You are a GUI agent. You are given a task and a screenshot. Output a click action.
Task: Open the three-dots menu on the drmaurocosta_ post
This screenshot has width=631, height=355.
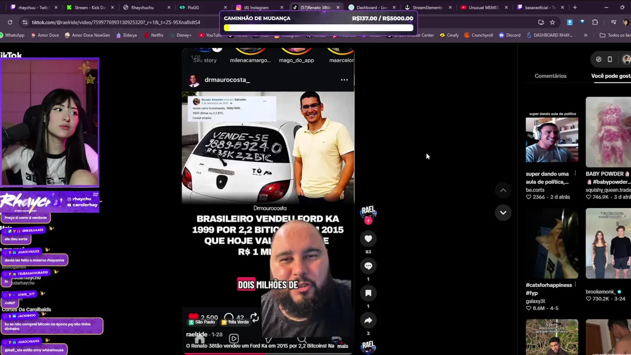tap(344, 80)
